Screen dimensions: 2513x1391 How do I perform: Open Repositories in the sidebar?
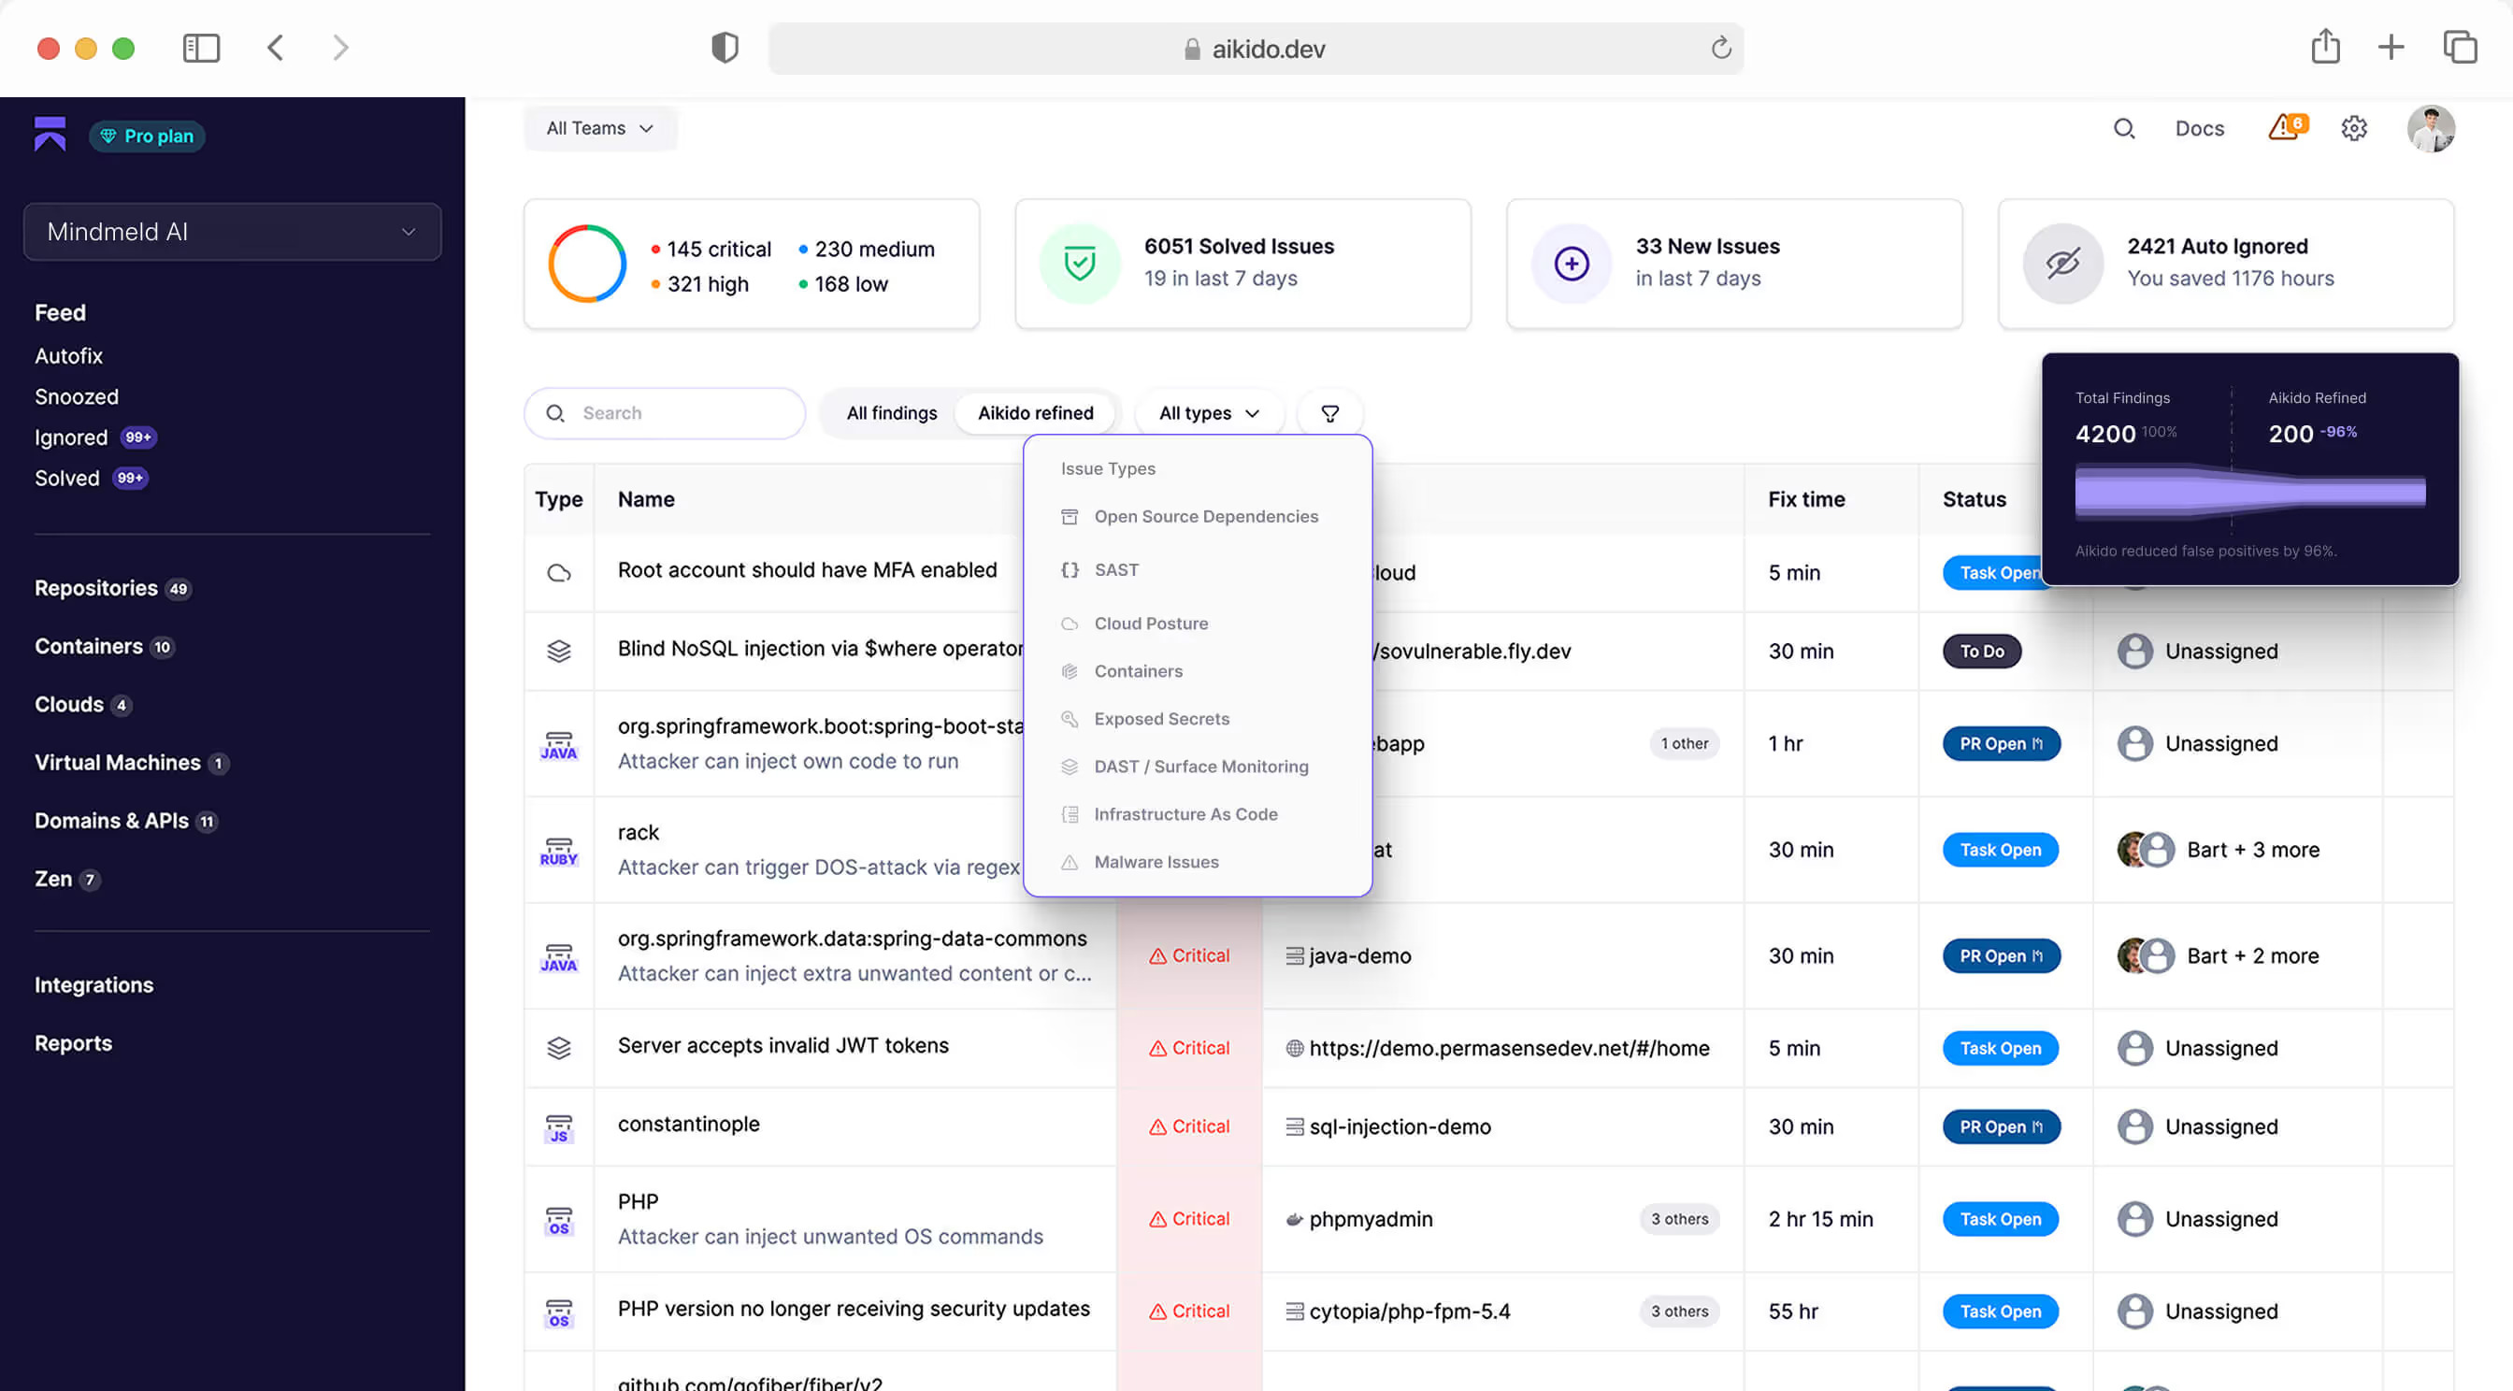point(95,588)
